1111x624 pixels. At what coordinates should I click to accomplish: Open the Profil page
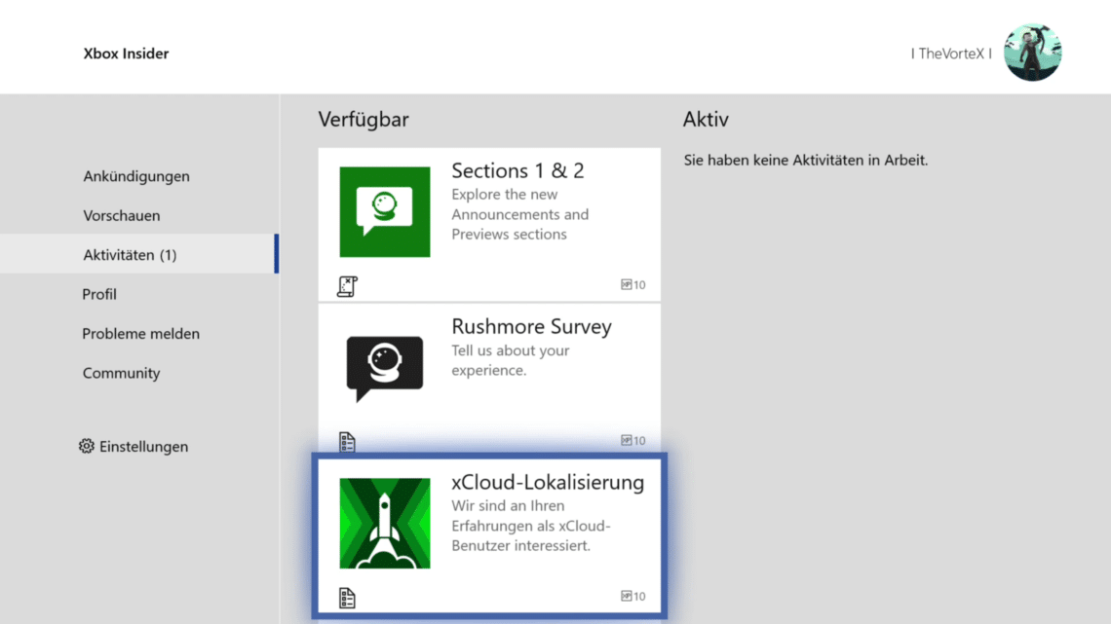click(x=99, y=294)
